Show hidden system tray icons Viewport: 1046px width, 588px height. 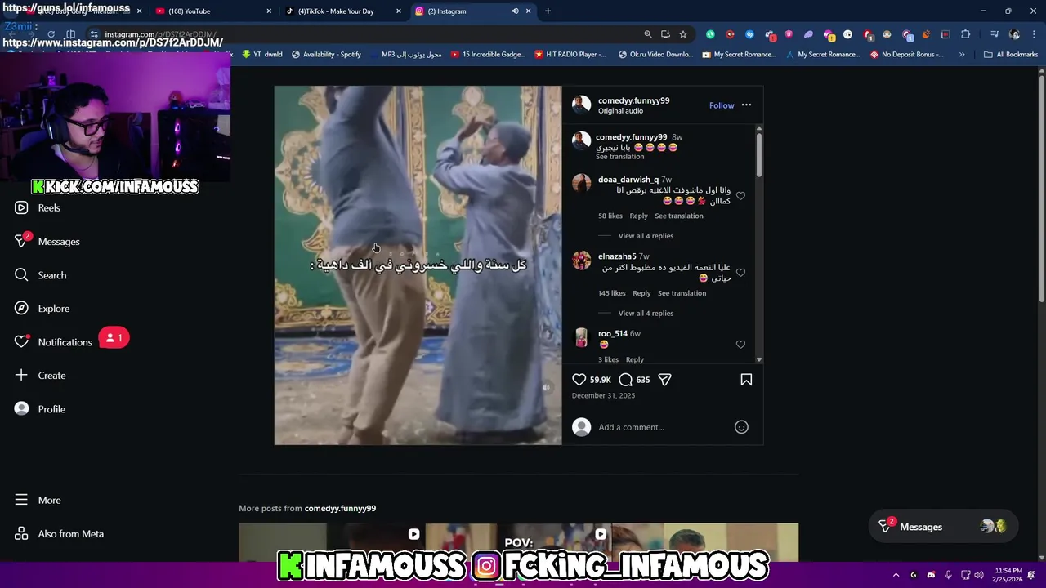coord(896,575)
